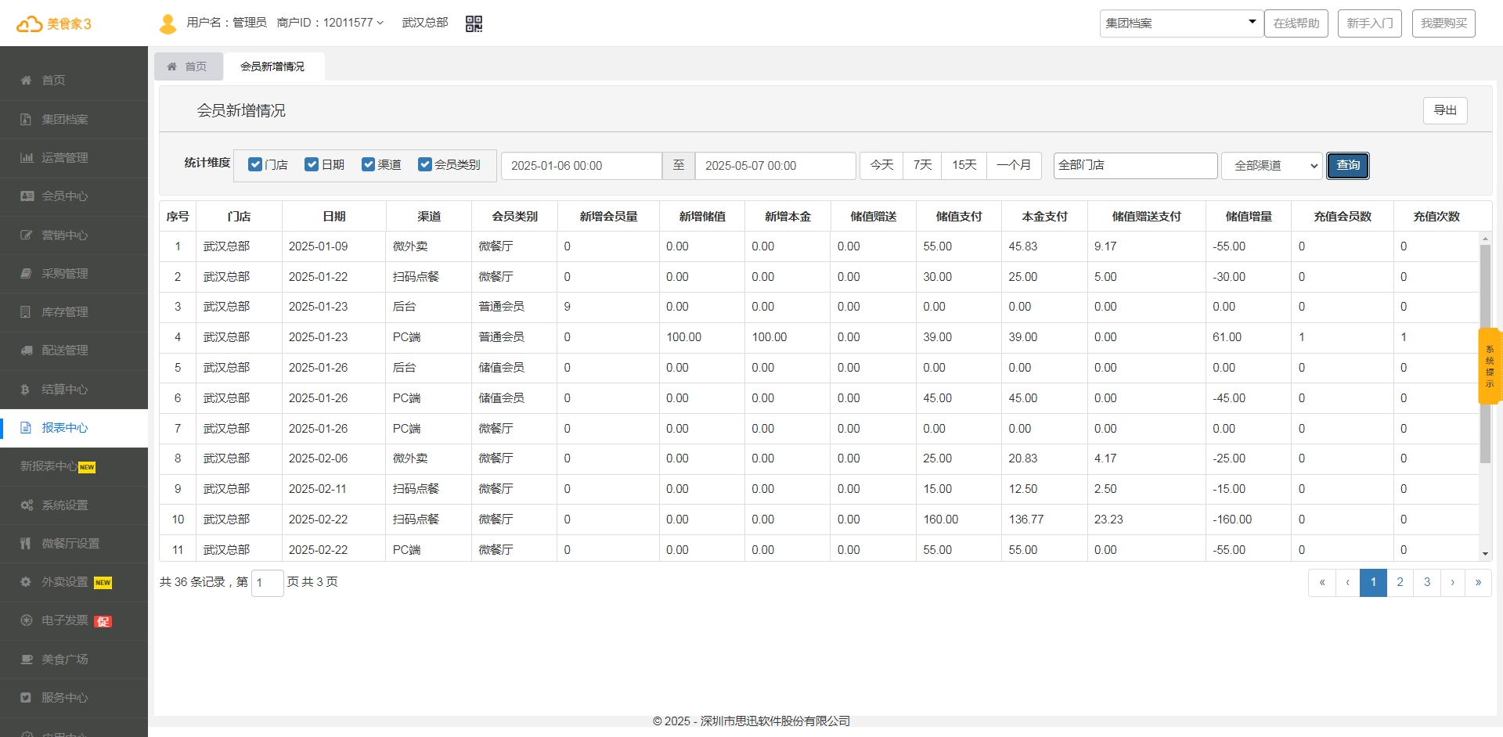Click the 会员中心 card icon

[27, 196]
